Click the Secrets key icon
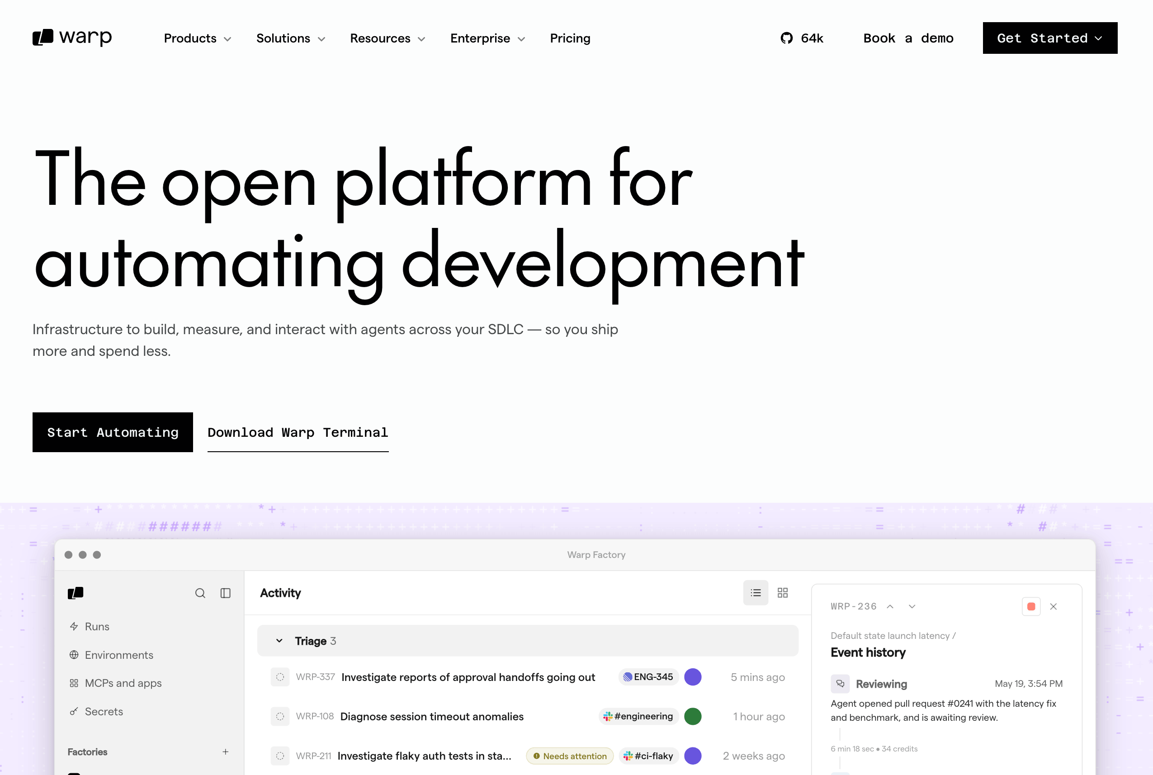1153x775 pixels. [74, 711]
